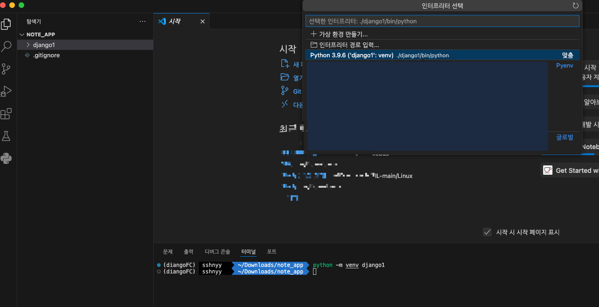This screenshot has height=307, width=599.
Task: Click the Git clone link
Action: [297, 91]
